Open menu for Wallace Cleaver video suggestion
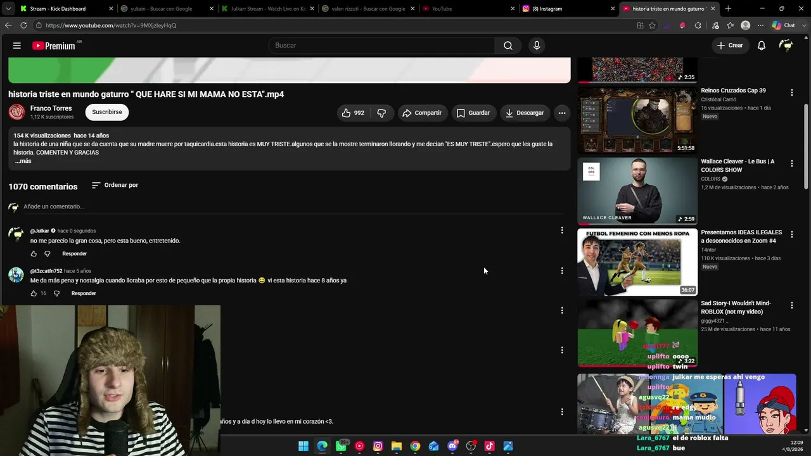Screen dimensions: 811x456 pyautogui.click(x=791, y=163)
